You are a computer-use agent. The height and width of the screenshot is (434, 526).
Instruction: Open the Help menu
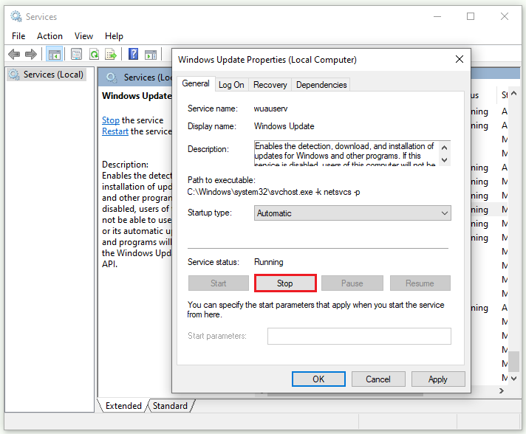coord(114,36)
